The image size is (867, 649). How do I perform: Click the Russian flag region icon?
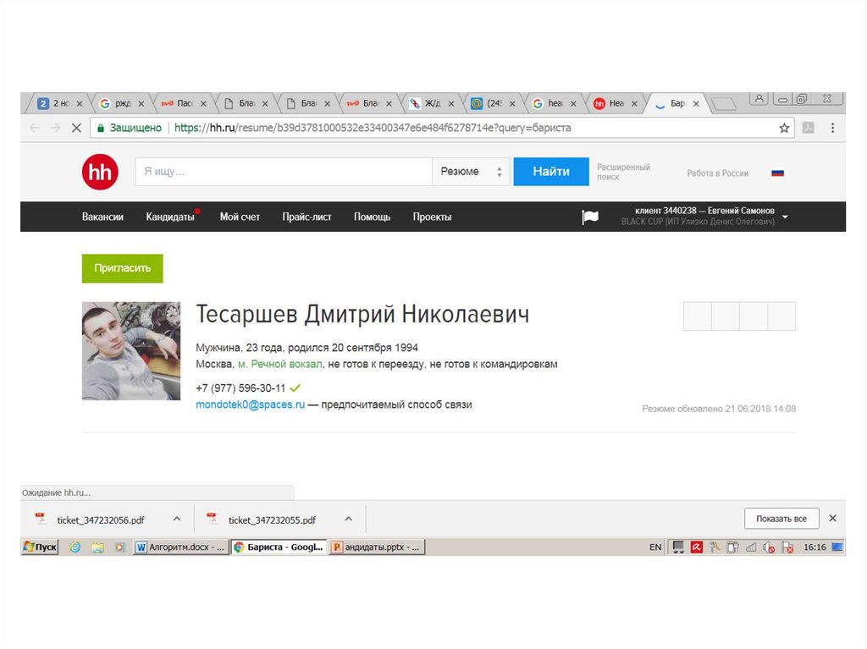(x=777, y=173)
